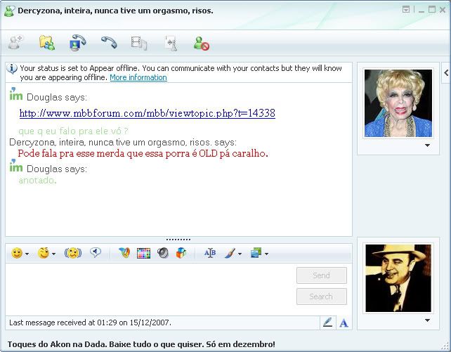Click the red message about OLD

[x=143, y=154]
